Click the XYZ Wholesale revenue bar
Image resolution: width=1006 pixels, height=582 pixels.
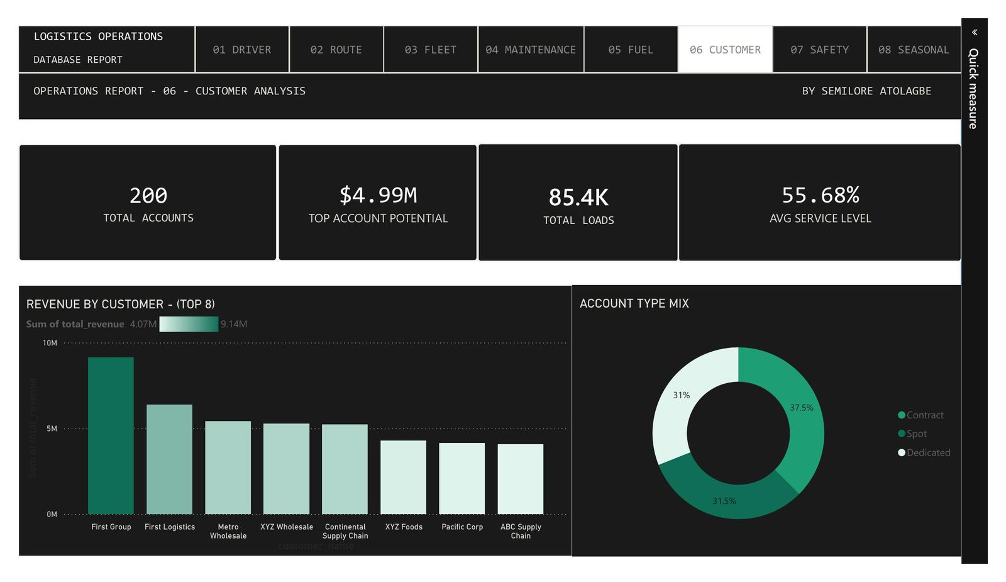286,469
